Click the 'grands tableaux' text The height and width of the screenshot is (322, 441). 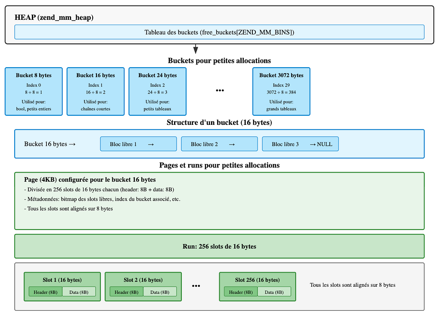(x=281, y=109)
